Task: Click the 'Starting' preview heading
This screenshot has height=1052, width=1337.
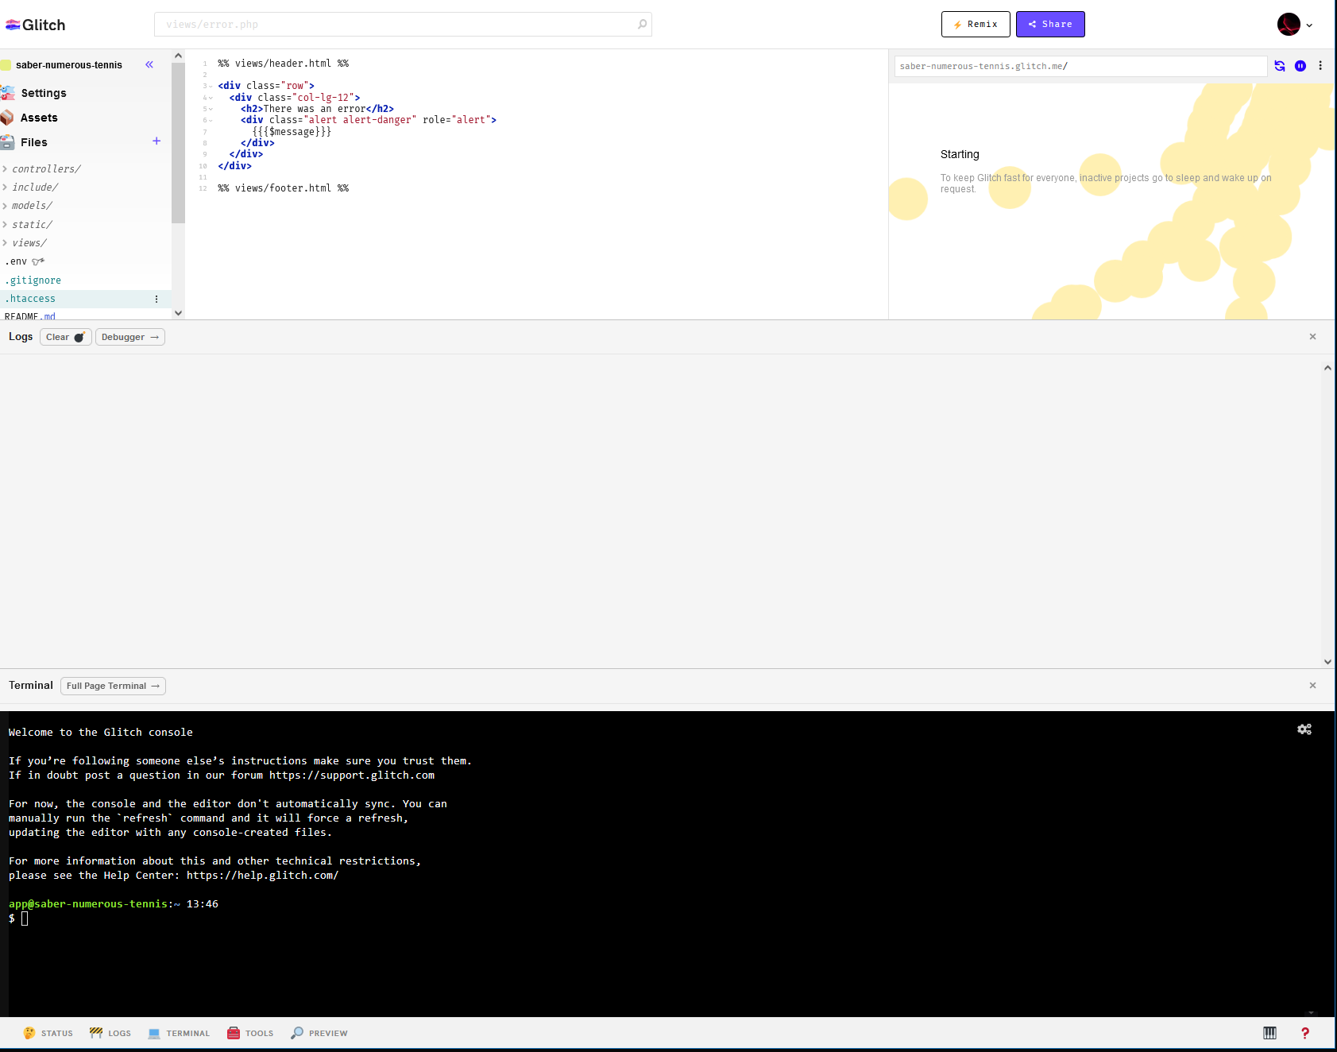Action: click(960, 154)
